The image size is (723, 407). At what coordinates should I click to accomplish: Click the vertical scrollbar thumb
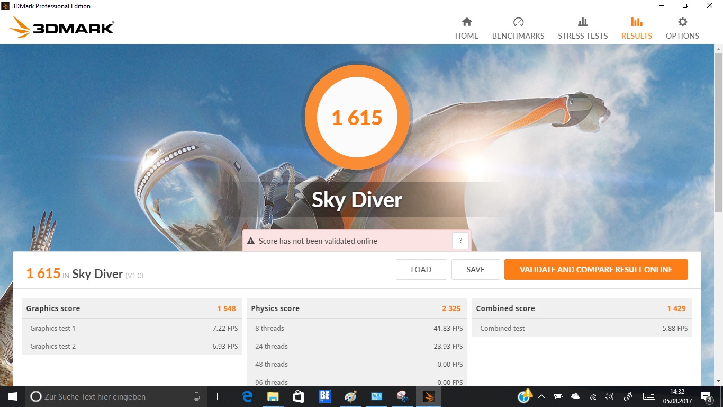pyautogui.click(x=718, y=132)
